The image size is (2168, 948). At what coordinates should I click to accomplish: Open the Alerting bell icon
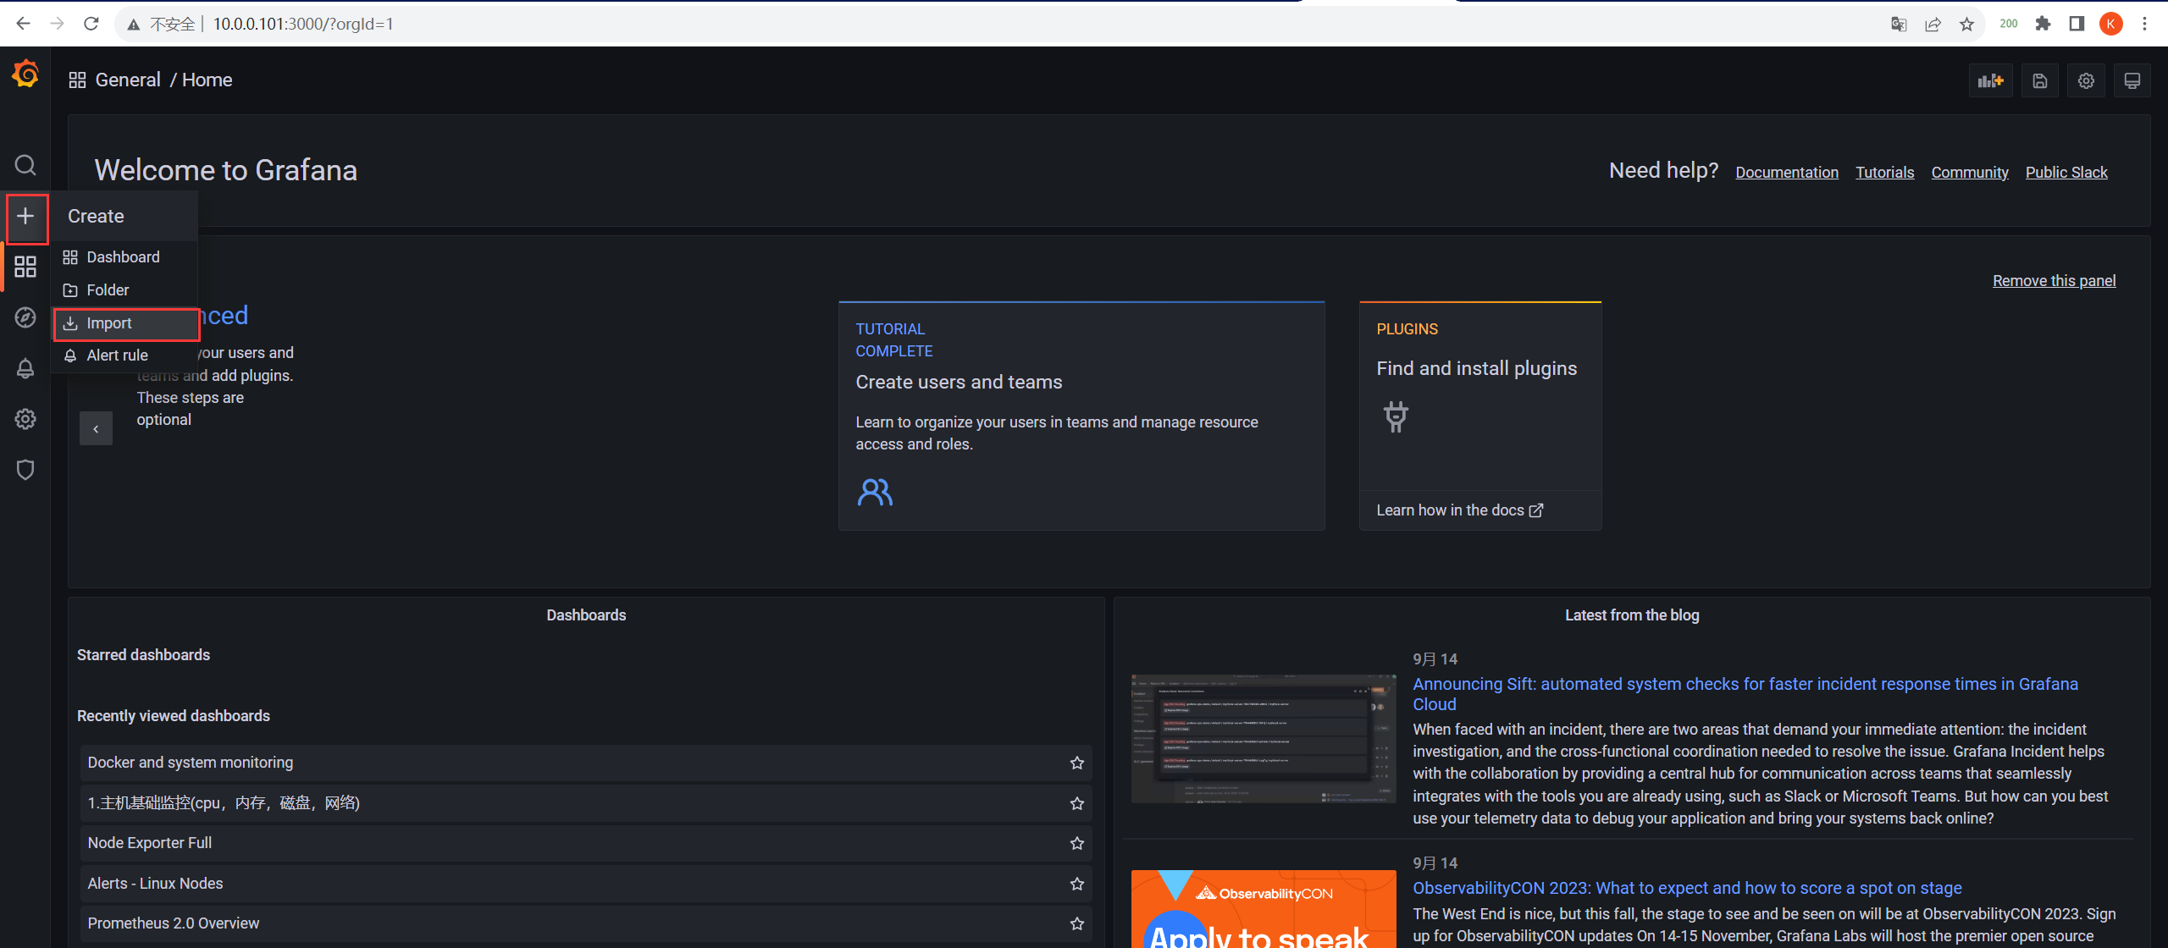pyautogui.click(x=25, y=368)
